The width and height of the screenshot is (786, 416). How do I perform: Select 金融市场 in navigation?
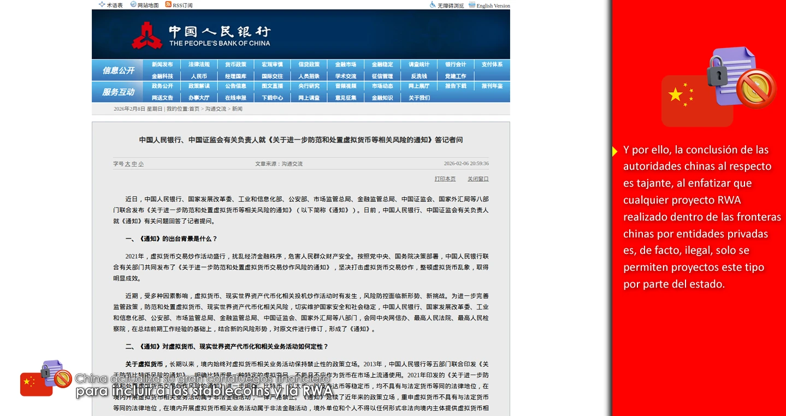tap(345, 64)
